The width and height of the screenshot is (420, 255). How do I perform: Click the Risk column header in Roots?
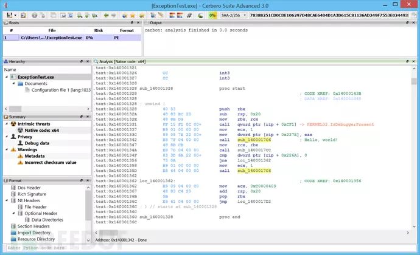pos(98,30)
